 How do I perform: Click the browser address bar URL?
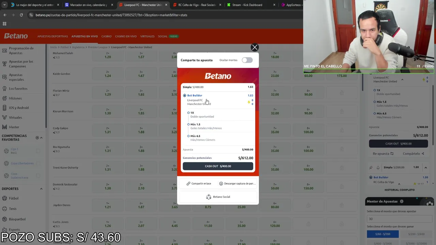(x=111, y=15)
